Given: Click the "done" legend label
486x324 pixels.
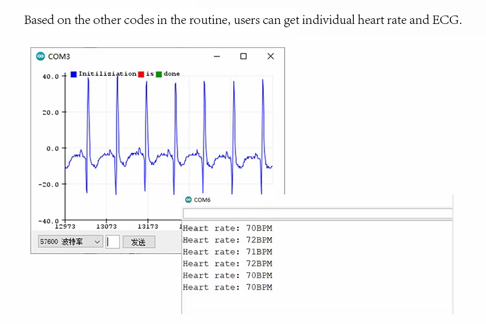Looking at the screenshot, I should [172, 74].
